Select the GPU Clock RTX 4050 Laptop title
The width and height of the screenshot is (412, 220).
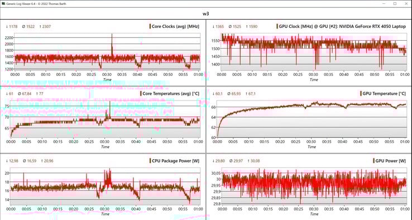(x=342, y=26)
